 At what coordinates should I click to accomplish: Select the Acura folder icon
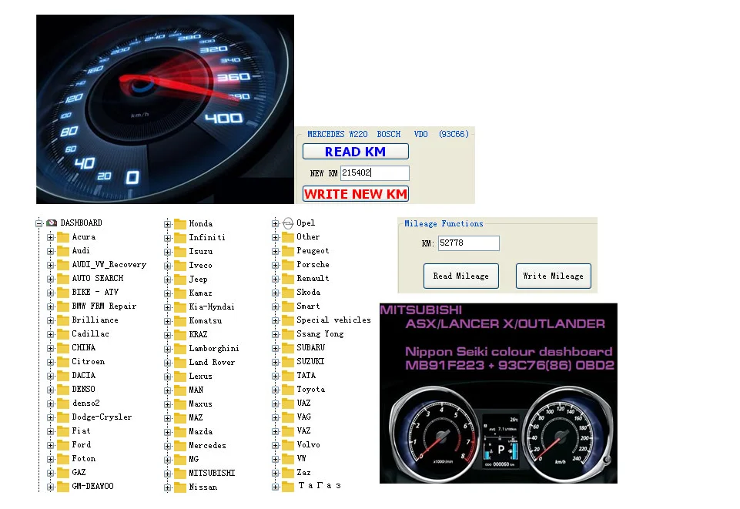tap(63, 237)
